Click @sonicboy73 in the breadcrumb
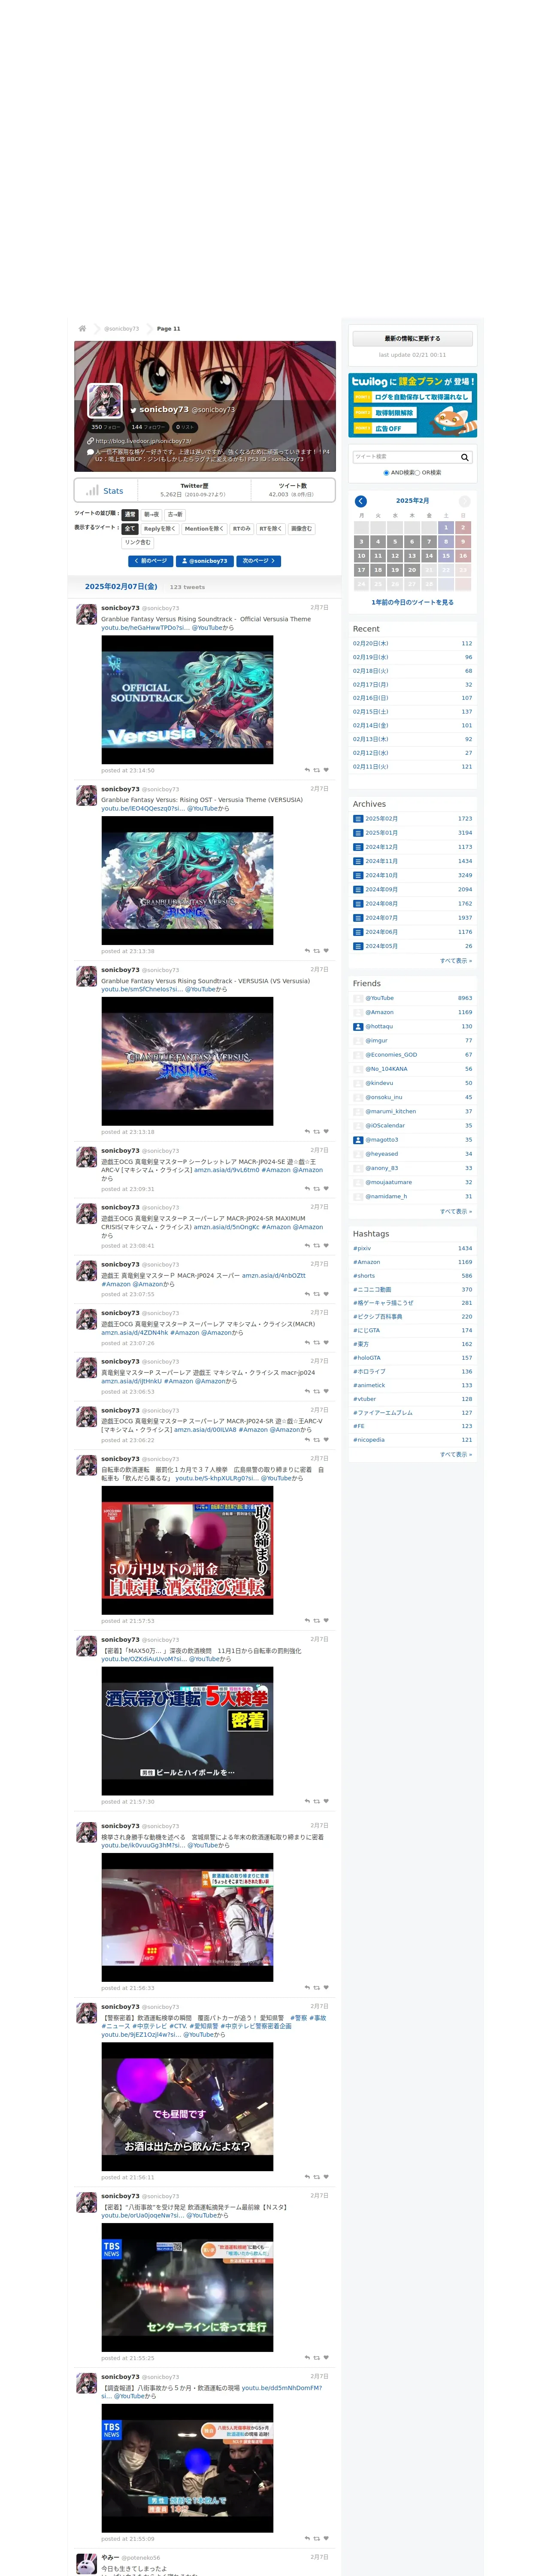 coord(122,328)
